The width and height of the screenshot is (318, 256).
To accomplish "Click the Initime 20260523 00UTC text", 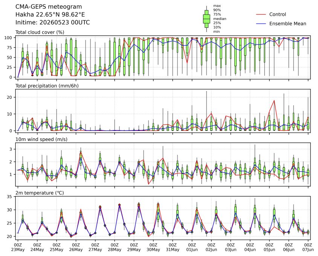I will pyautogui.click(x=52, y=22).
